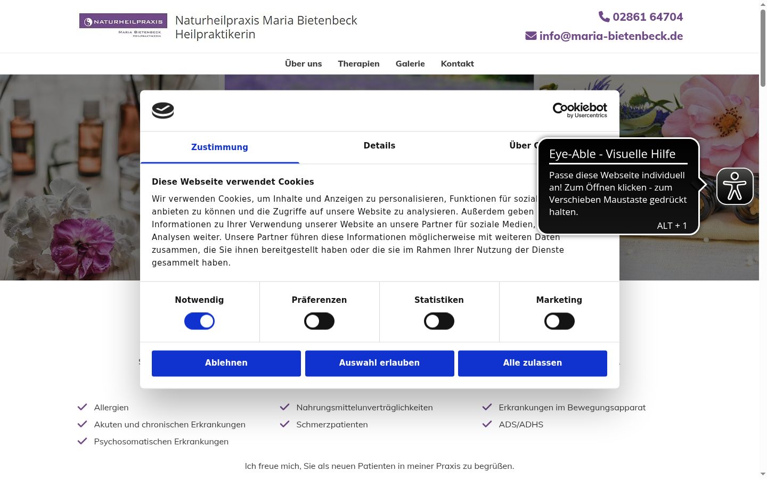Click the Ablehnen button
This screenshot has width=767, height=479.
point(226,363)
